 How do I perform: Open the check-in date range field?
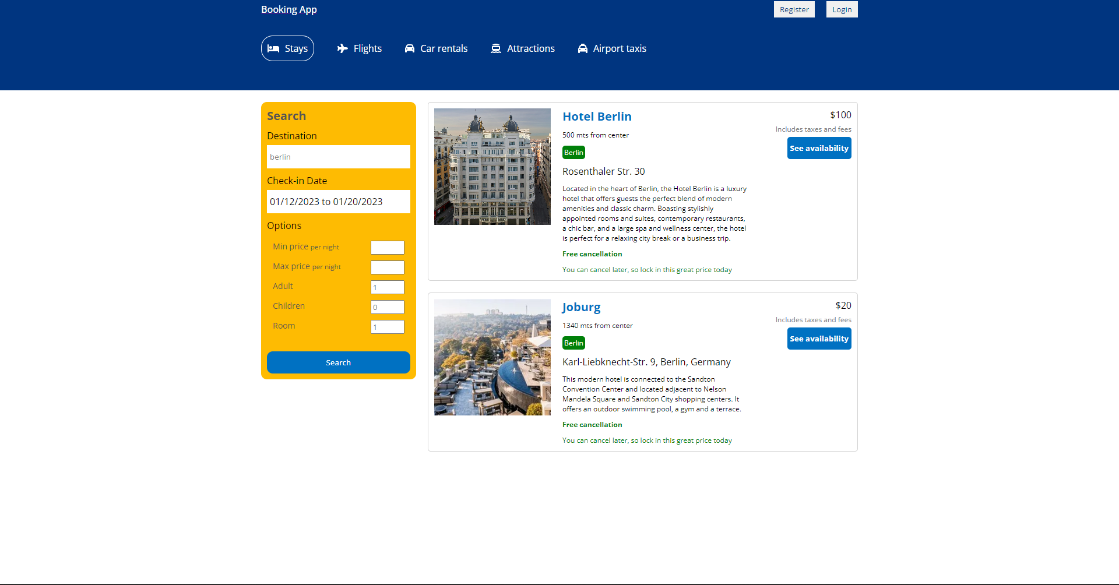pyautogui.click(x=338, y=202)
